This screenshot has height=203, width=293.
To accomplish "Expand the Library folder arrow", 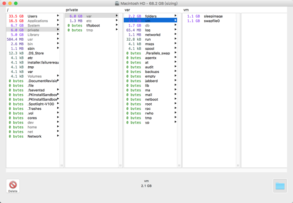I will pos(58,34).
